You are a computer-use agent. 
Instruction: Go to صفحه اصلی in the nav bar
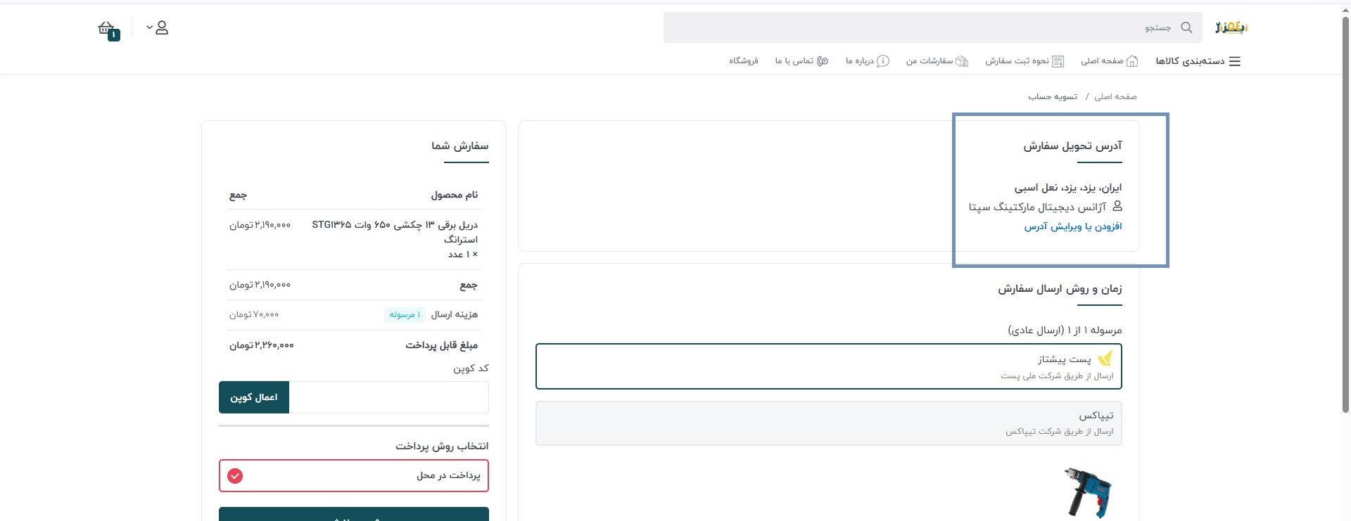[1109, 61]
